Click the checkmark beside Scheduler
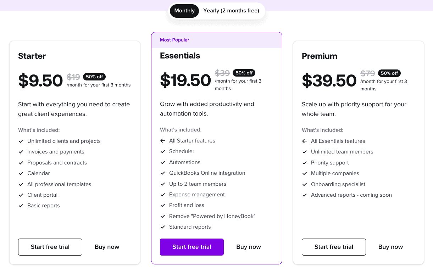 tap(163, 152)
